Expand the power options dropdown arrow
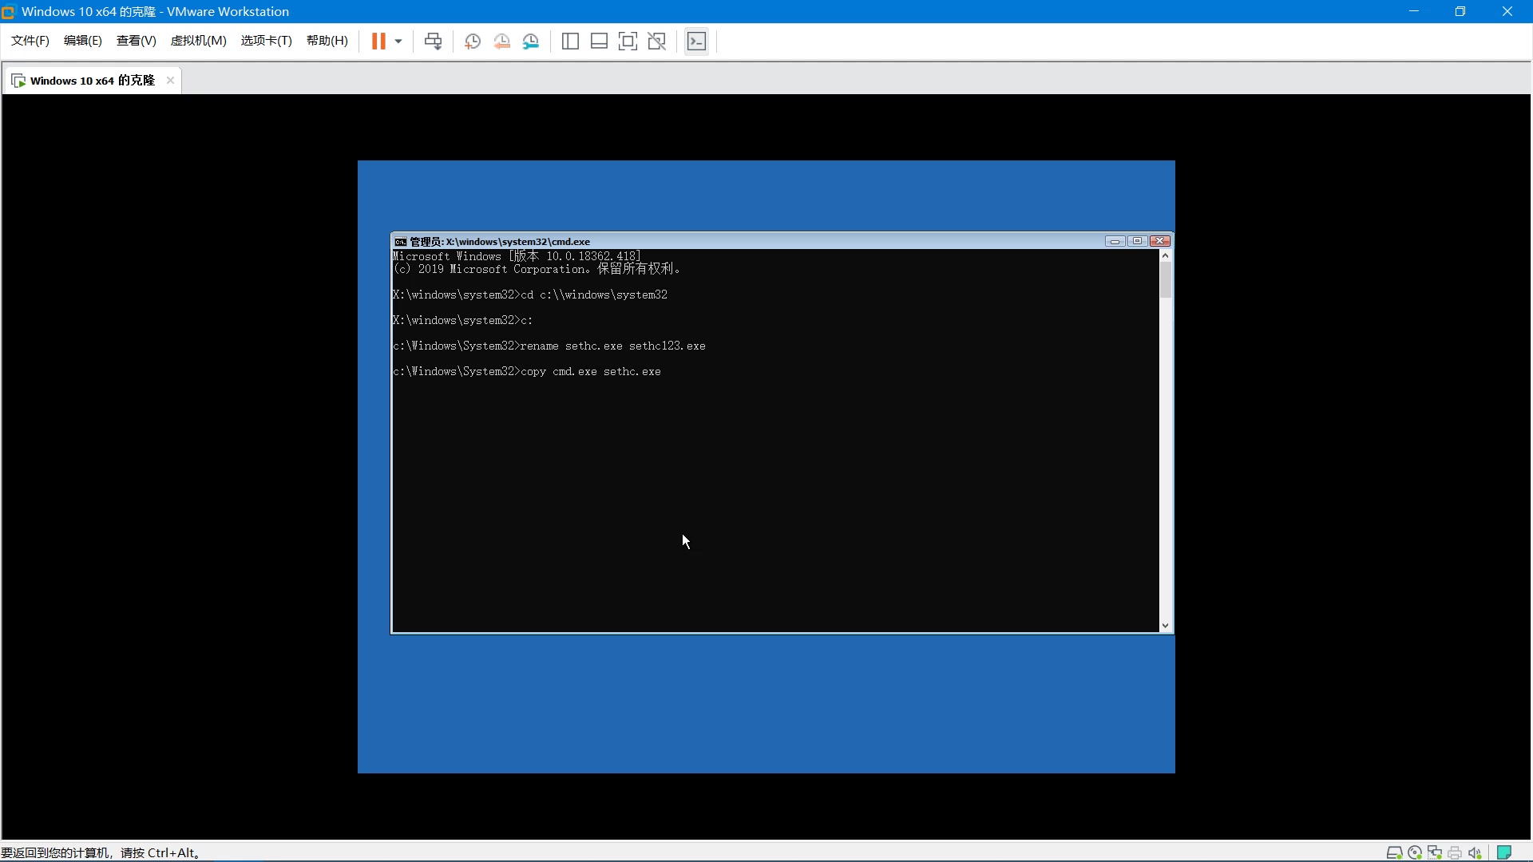1533x862 pixels. click(398, 42)
